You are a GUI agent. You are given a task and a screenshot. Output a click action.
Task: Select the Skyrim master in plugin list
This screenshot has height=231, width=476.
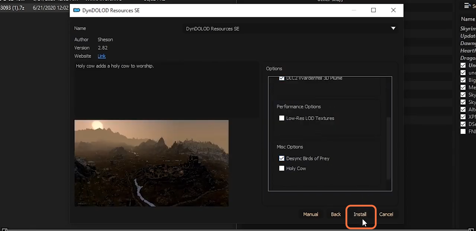coord(468,29)
